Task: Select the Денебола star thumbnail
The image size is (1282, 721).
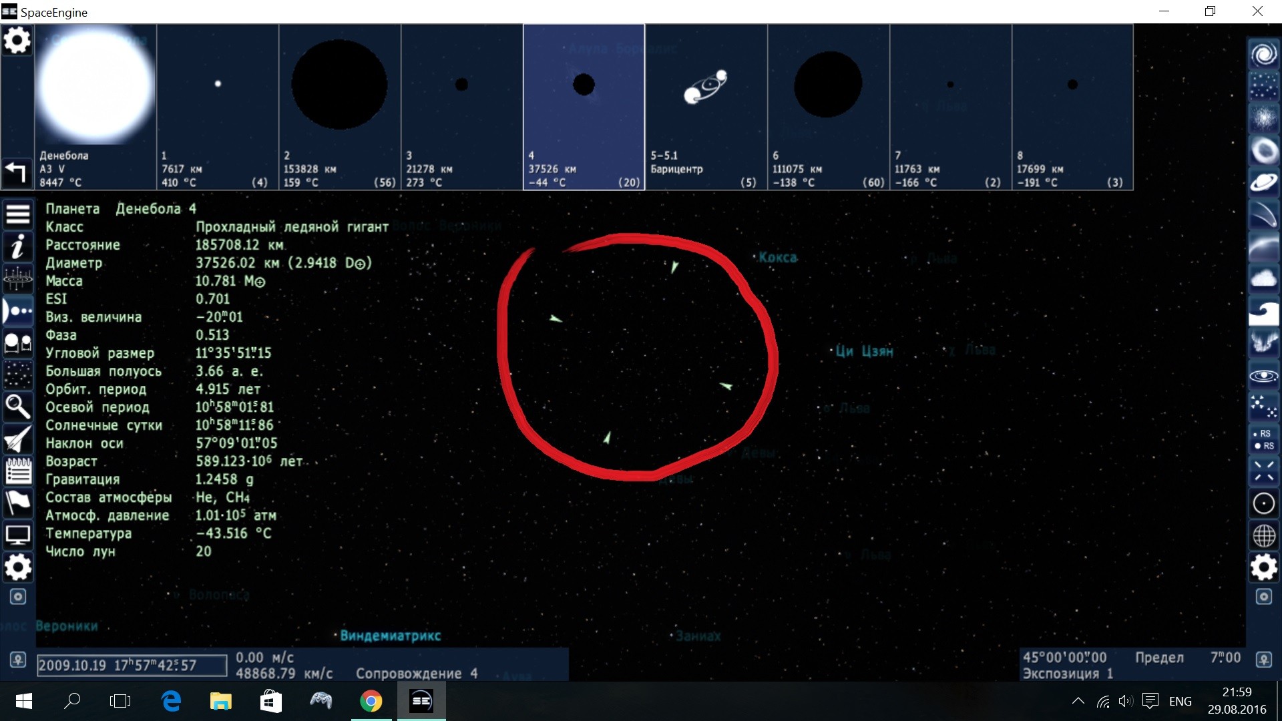Action: (x=95, y=107)
